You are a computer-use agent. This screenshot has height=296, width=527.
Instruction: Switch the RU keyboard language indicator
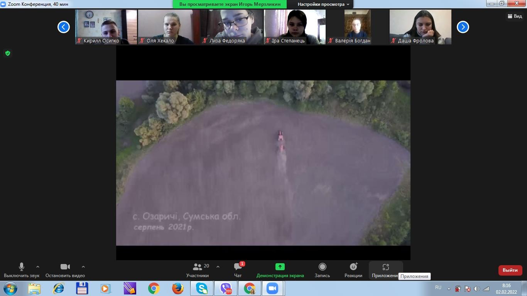pyautogui.click(x=438, y=288)
